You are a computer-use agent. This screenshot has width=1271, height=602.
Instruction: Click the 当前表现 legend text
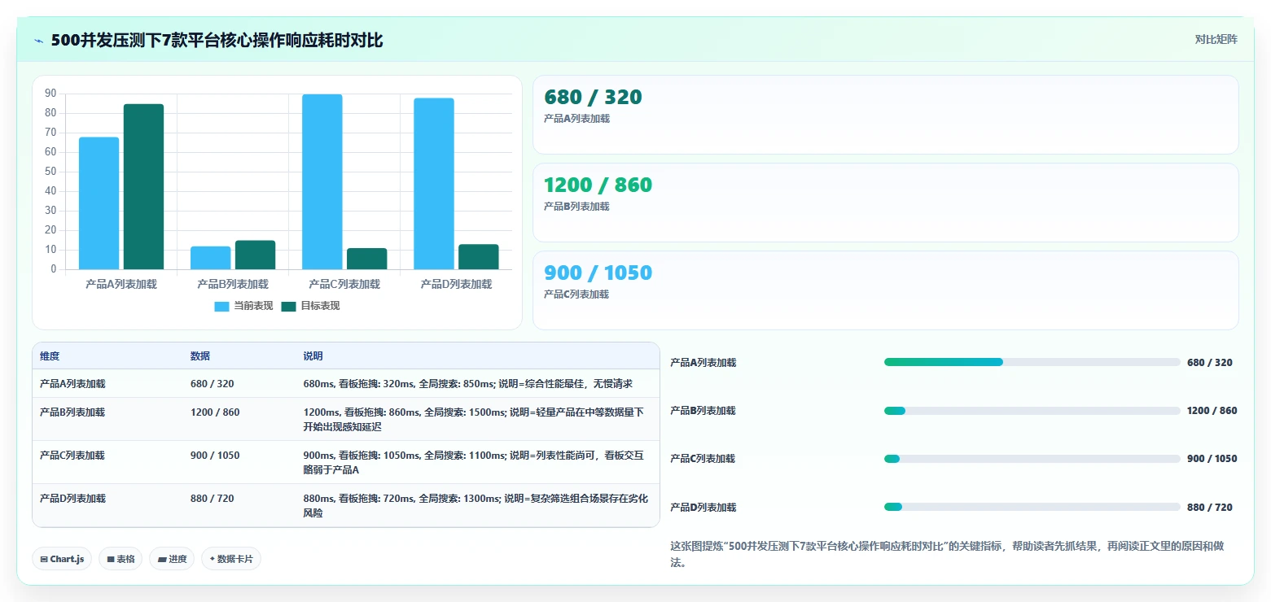253,306
